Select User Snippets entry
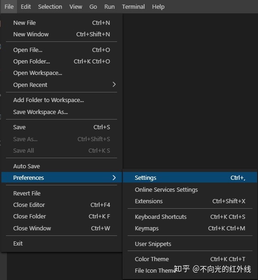This screenshot has width=258, height=280. pyautogui.click(x=190, y=244)
